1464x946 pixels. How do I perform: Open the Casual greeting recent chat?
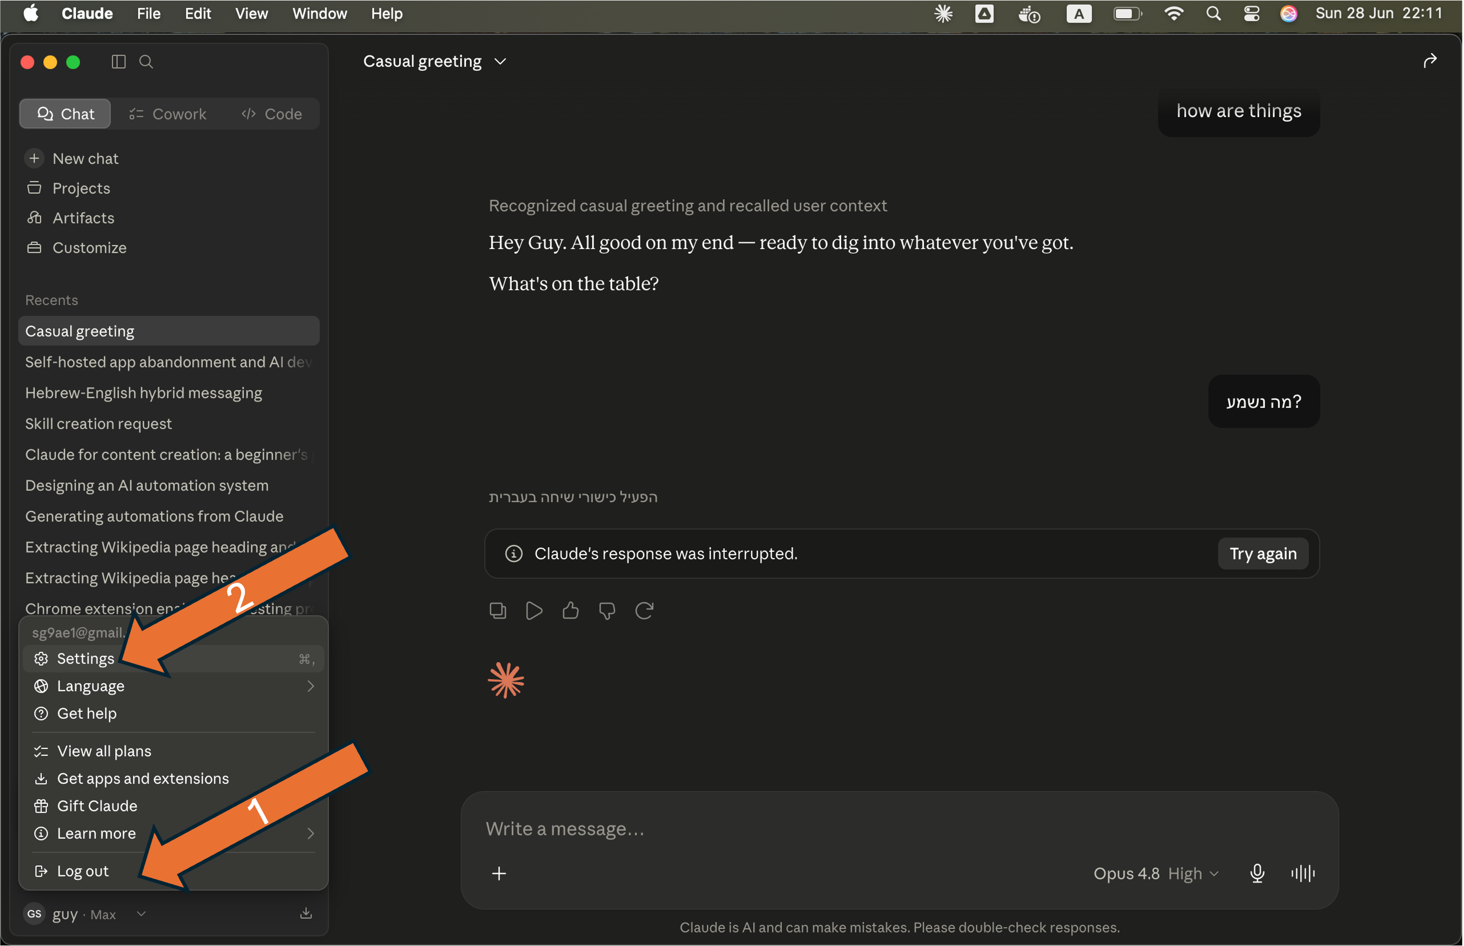click(169, 331)
